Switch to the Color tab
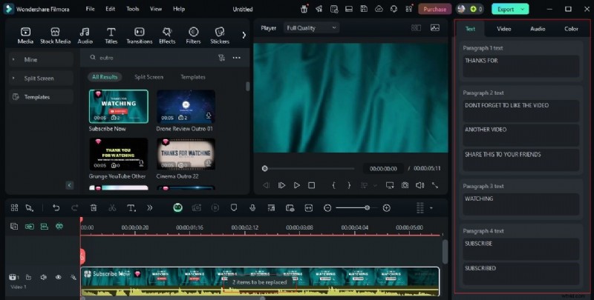This screenshot has height=300, width=594. click(x=571, y=29)
